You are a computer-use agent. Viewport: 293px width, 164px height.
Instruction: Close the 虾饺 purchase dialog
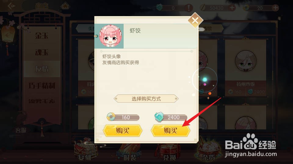click(195, 20)
